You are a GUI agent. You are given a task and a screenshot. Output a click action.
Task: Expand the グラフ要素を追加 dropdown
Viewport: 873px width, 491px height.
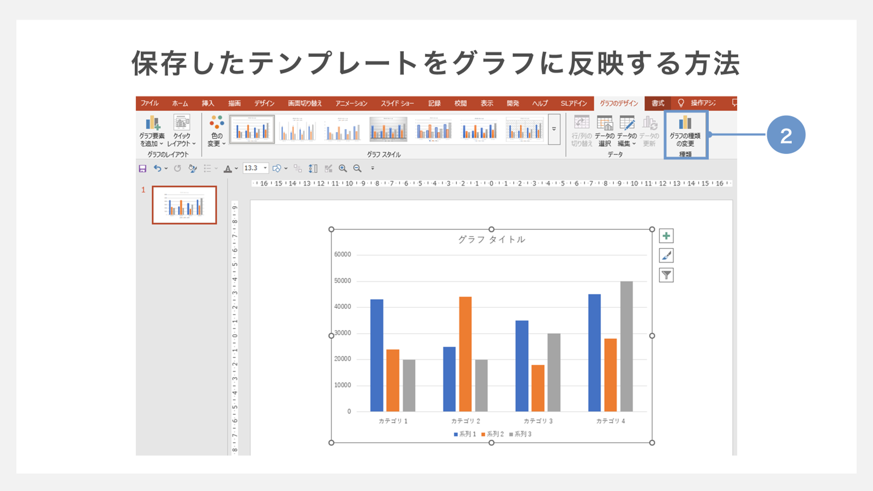pyautogui.click(x=152, y=131)
